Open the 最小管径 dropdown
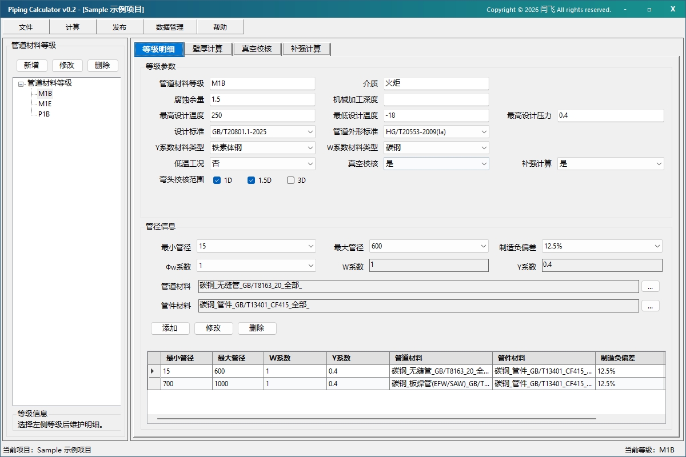This screenshot has width=686, height=457. [x=256, y=246]
